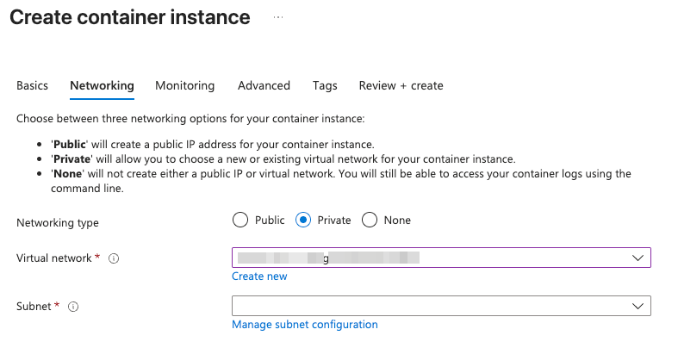Open the Advanced tab
The width and height of the screenshot is (678, 348).
(264, 85)
